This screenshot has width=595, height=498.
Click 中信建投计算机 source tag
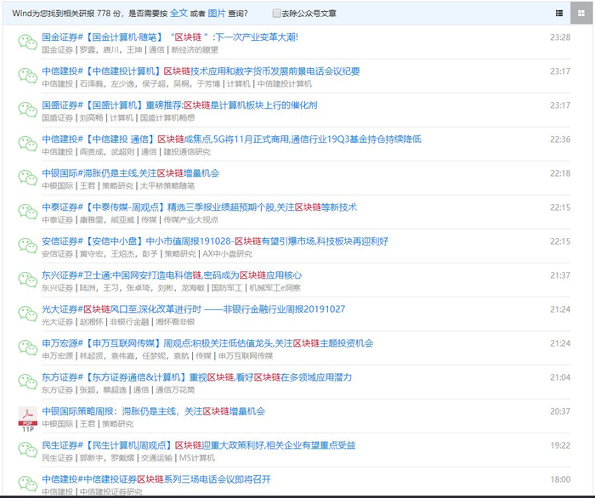(285, 84)
